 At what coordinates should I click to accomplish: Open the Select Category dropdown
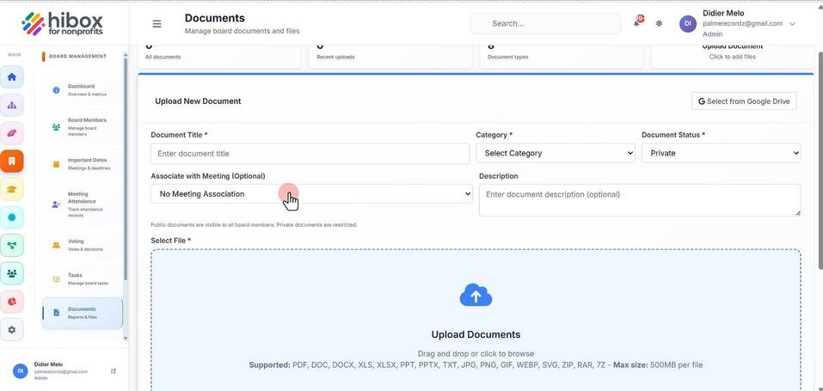[x=556, y=153]
